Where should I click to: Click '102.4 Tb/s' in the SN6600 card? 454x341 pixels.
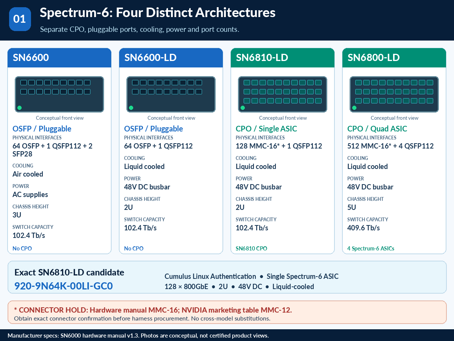point(29,236)
